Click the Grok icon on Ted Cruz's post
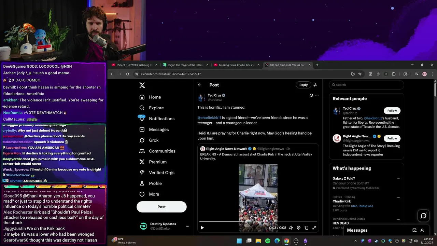The image size is (437, 246). point(311,95)
